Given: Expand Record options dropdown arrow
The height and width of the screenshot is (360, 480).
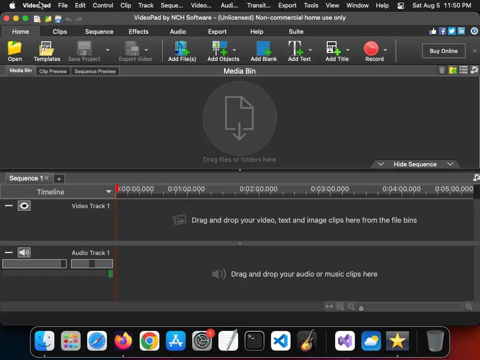Looking at the screenshot, I should [x=385, y=50].
